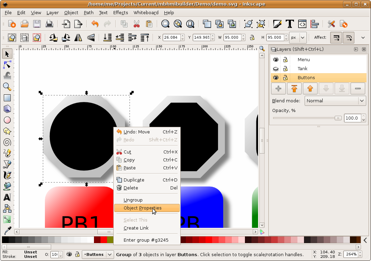371x261 pixels.
Task: Open the Buttons layer dropdown in status bar
Action: 98,254
